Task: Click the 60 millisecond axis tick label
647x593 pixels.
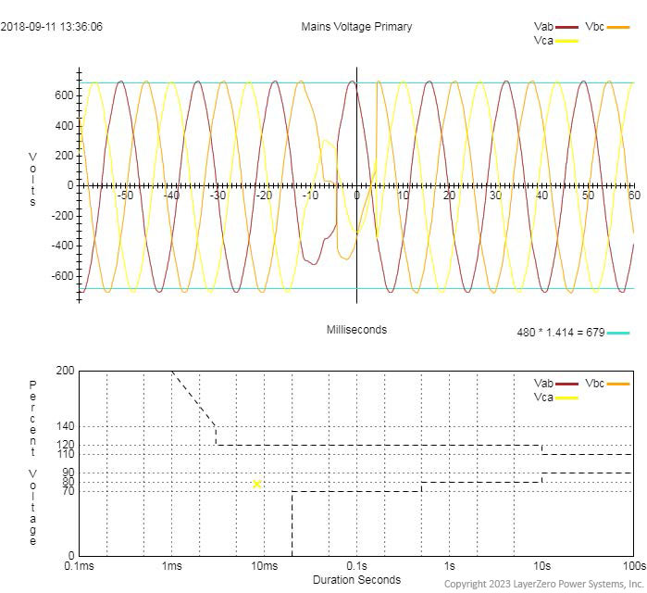Action: click(634, 196)
